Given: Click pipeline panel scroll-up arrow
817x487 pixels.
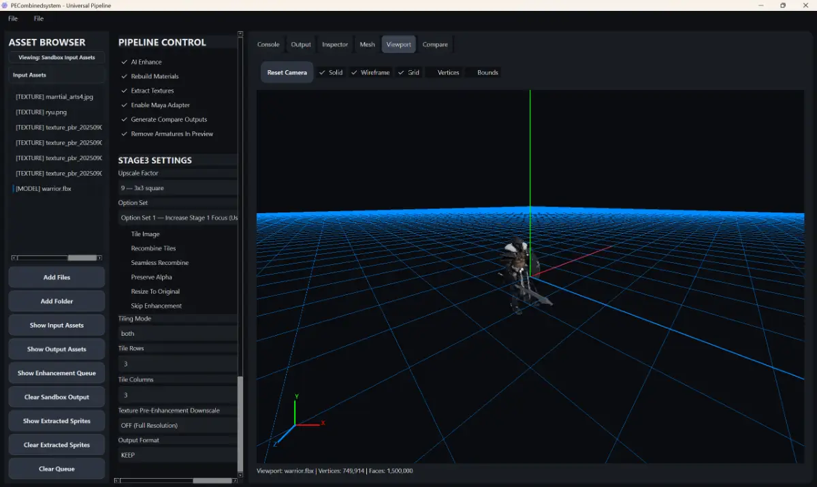Looking at the screenshot, I should tap(240, 33).
